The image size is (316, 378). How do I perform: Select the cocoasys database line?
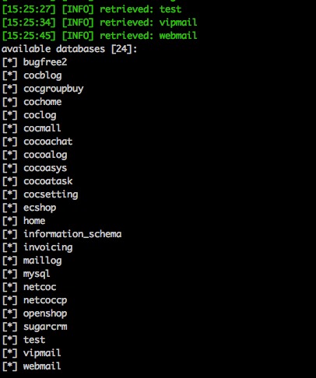45,168
